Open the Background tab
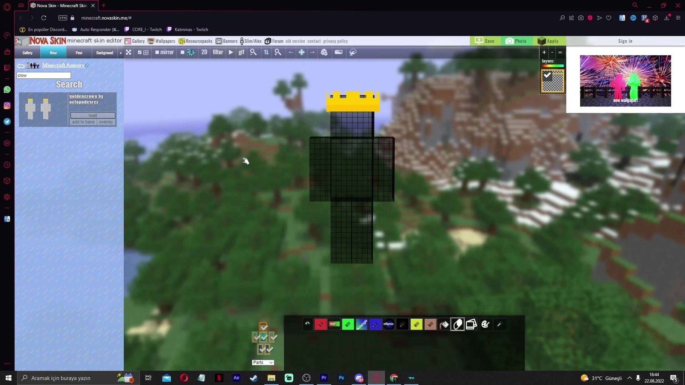 click(x=104, y=53)
